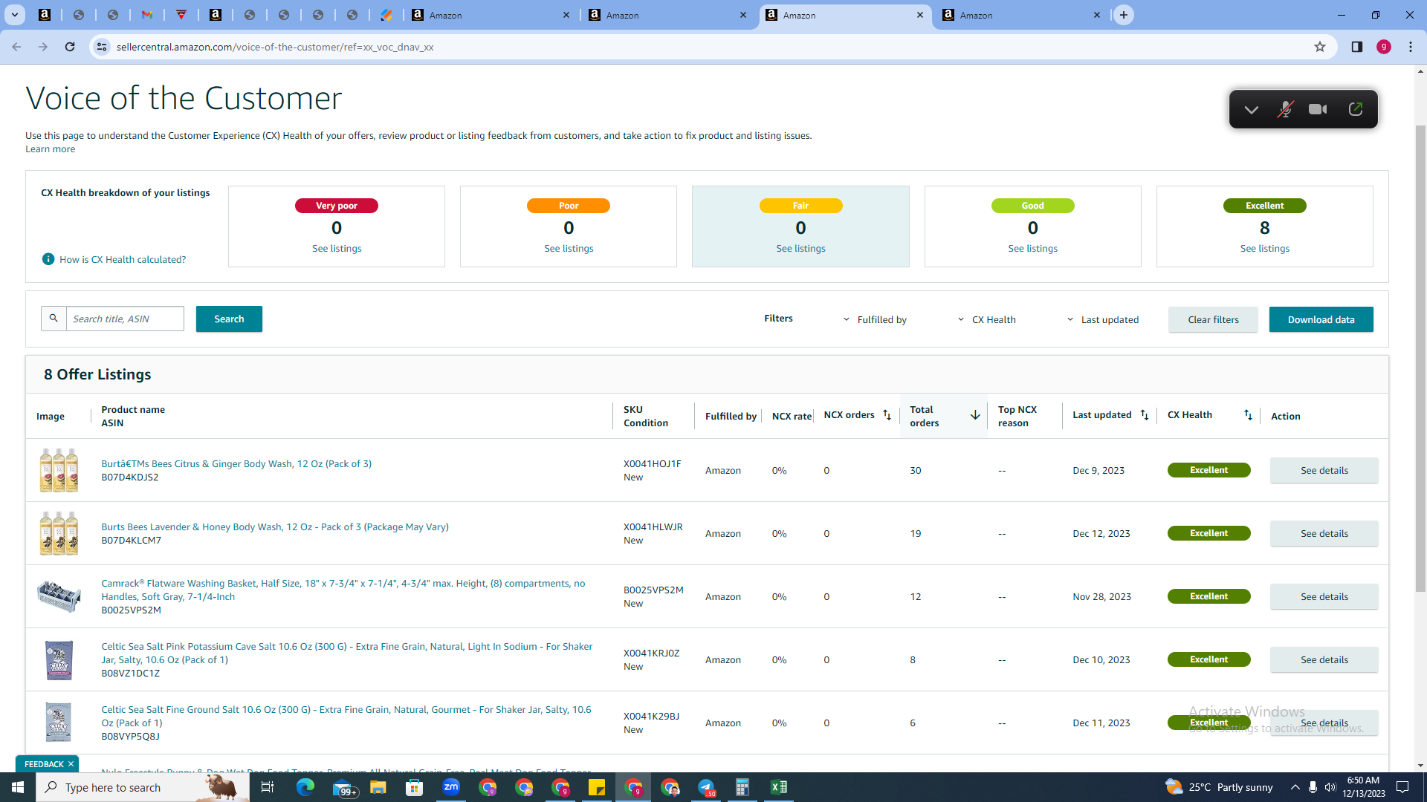This screenshot has width=1427, height=802.
Task: Bookmark this page with the star icon
Action: [1320, 47]
